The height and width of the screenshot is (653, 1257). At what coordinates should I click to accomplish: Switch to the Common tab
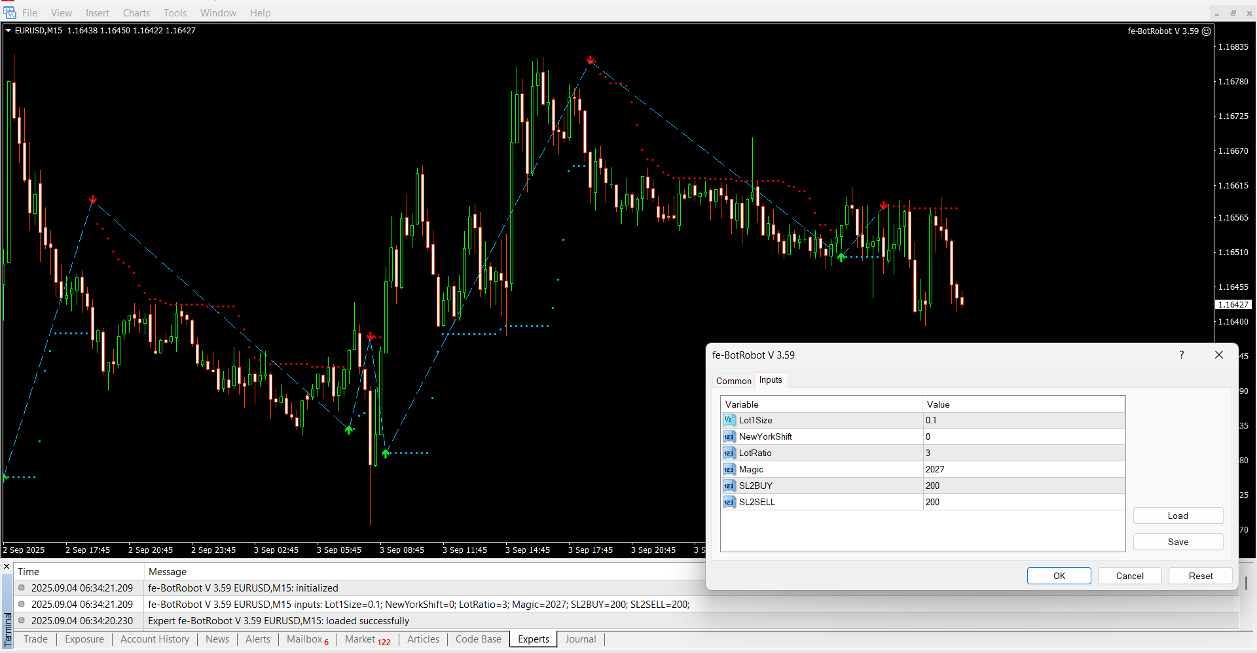click(733, 381)
